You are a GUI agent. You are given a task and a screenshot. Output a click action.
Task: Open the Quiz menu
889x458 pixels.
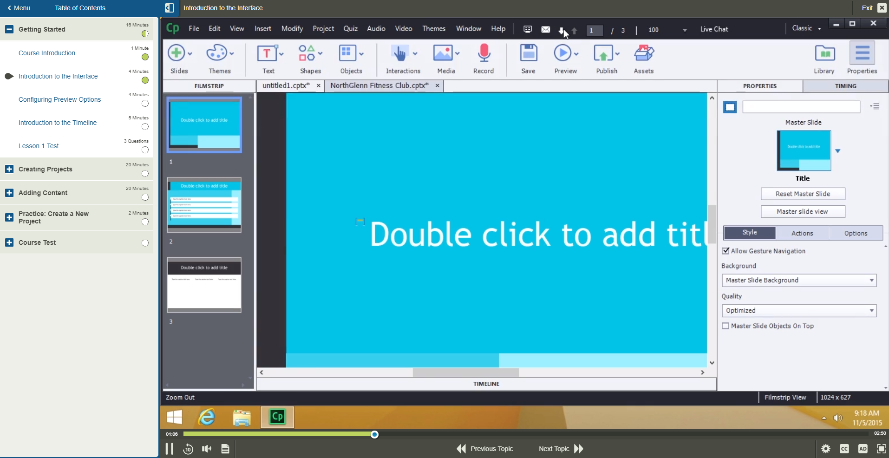(x=351, y=28)
